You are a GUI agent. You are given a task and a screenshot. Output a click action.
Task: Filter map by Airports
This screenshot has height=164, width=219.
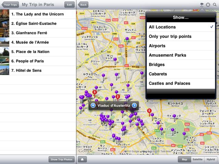tap(181, 46)
